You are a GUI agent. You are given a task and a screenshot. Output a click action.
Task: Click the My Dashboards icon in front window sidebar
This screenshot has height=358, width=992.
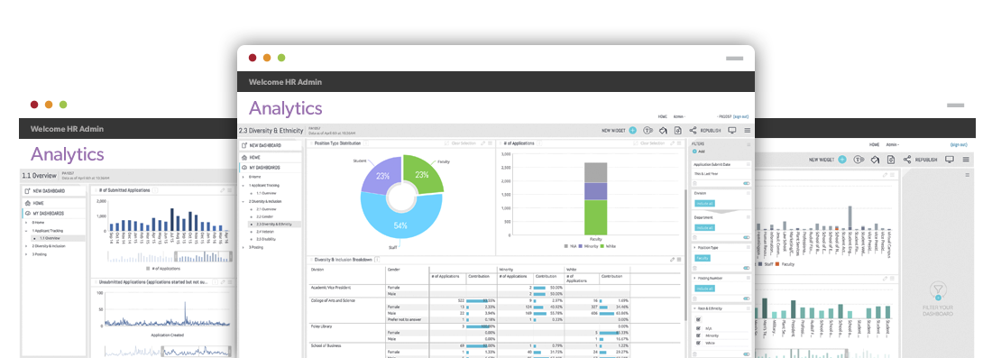point(243,168)
